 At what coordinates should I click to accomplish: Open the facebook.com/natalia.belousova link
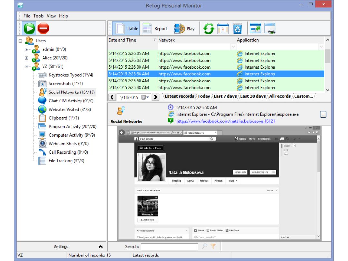coord(226,121)
